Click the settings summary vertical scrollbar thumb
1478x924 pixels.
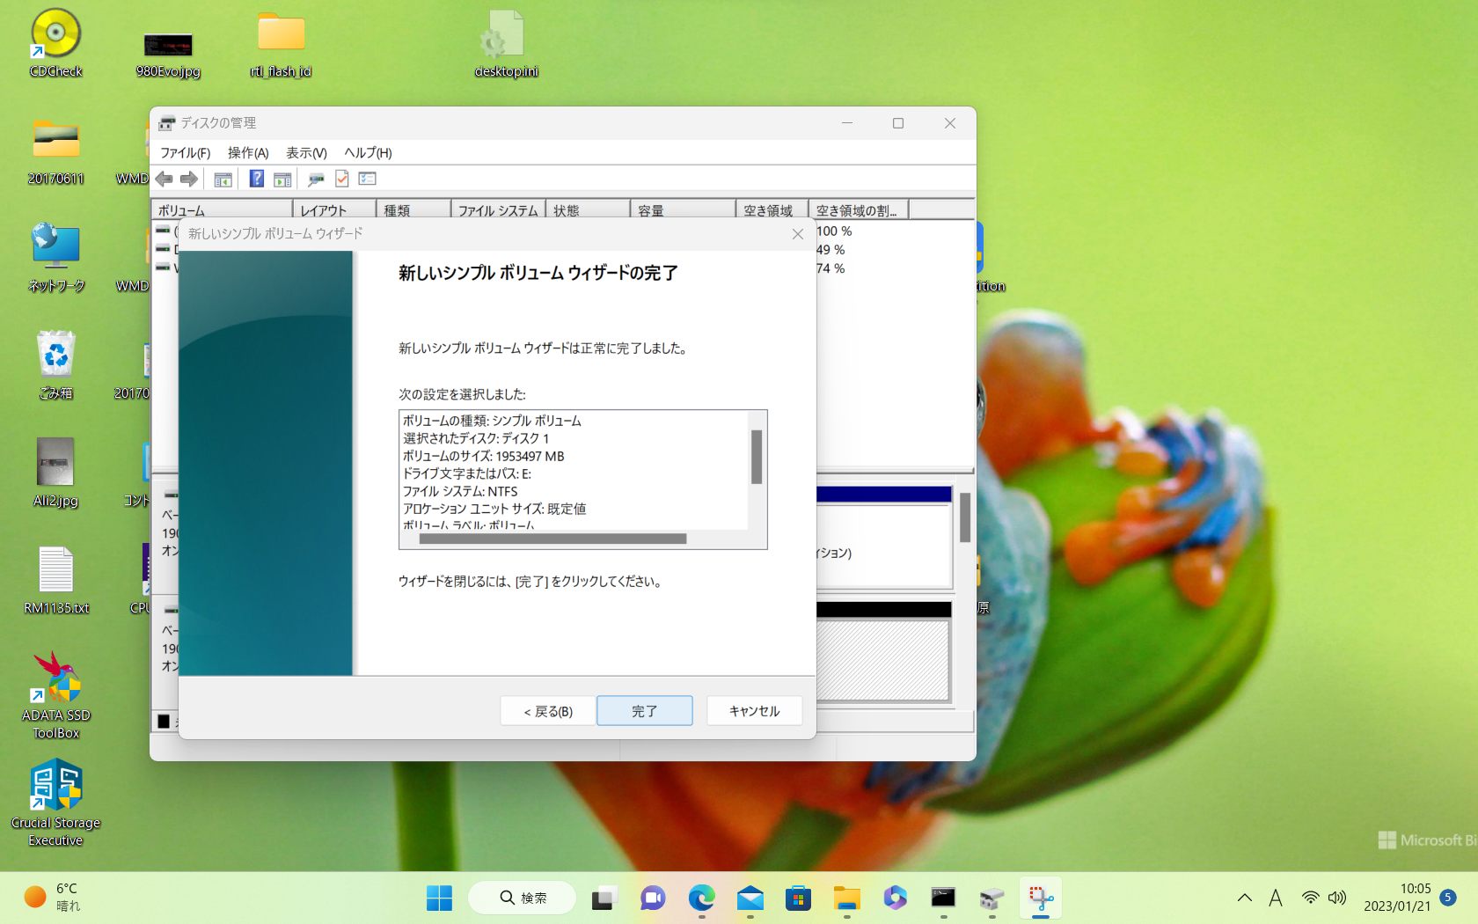coord(757,457)
